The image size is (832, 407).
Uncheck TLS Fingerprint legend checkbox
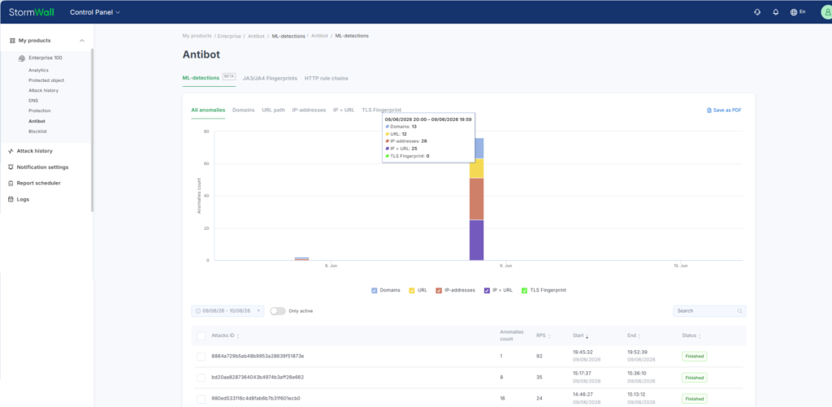[x=524, y=291]
